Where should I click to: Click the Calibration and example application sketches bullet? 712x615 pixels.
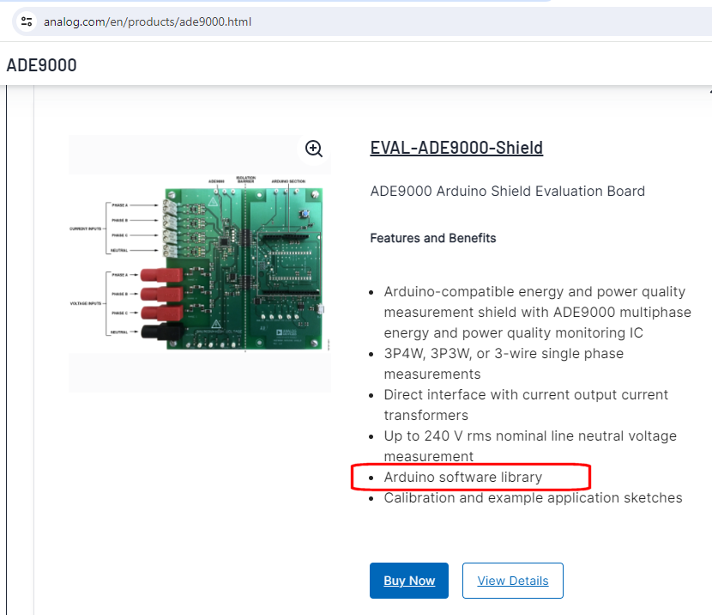pos(533,497)
